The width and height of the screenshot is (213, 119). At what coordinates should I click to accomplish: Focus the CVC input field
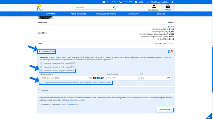[155, 78]
